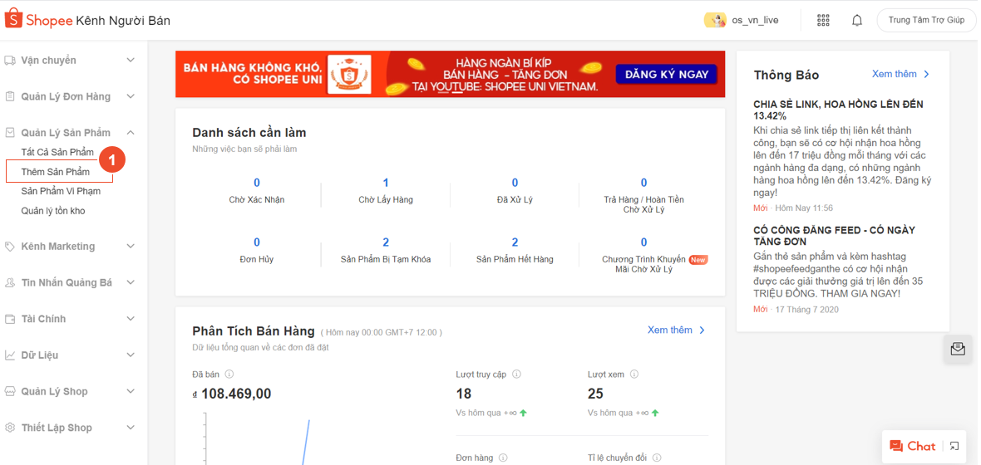
Task: Click Trung Tâm Trợ Giúp button
Action: [926, 20]
